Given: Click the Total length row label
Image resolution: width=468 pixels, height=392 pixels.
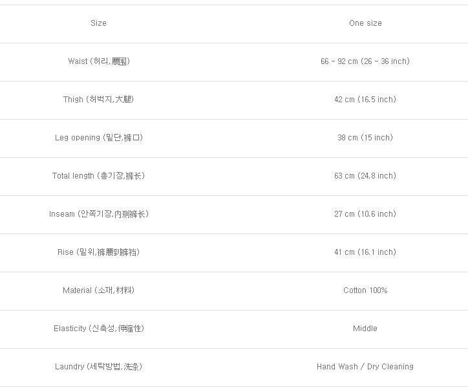Looking at the screenshot, I should tap(98, 176).
